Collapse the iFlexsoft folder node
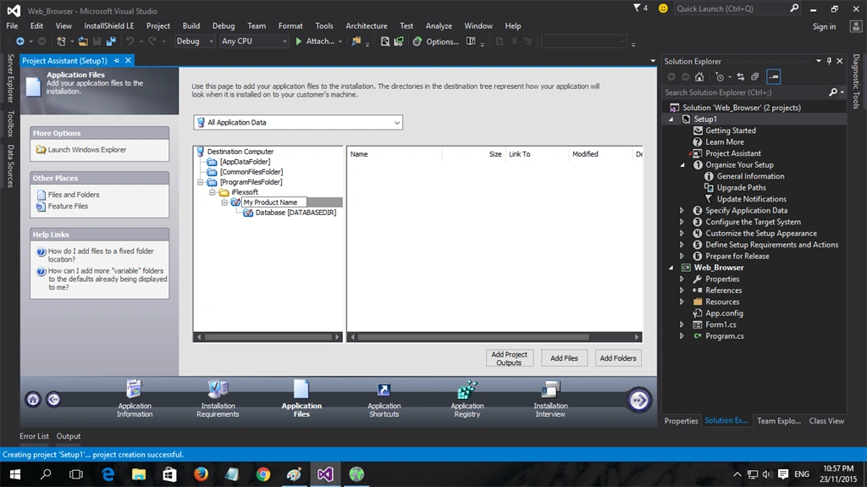This screenshot has height=487, width=867. pyautogui.click(x=213, y=192)
